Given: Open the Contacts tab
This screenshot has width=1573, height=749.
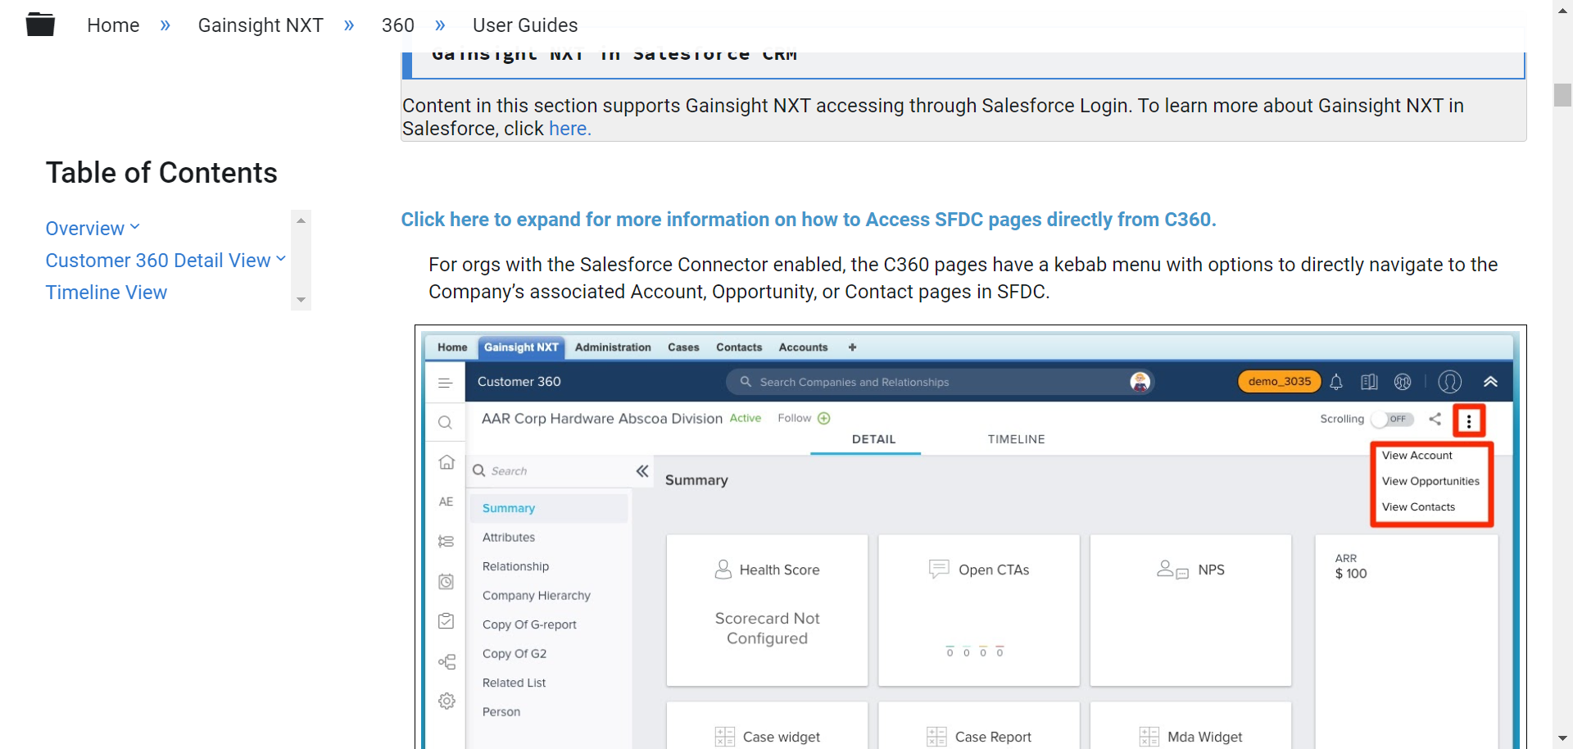Looking at the screenshot, I should click(x=739, y=347).
